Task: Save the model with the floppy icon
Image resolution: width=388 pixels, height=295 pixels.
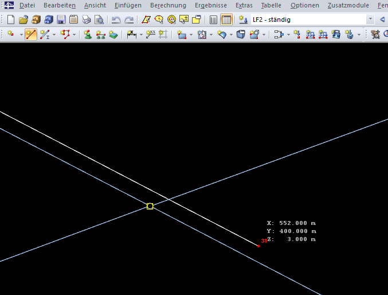Action: click(61, 20)
